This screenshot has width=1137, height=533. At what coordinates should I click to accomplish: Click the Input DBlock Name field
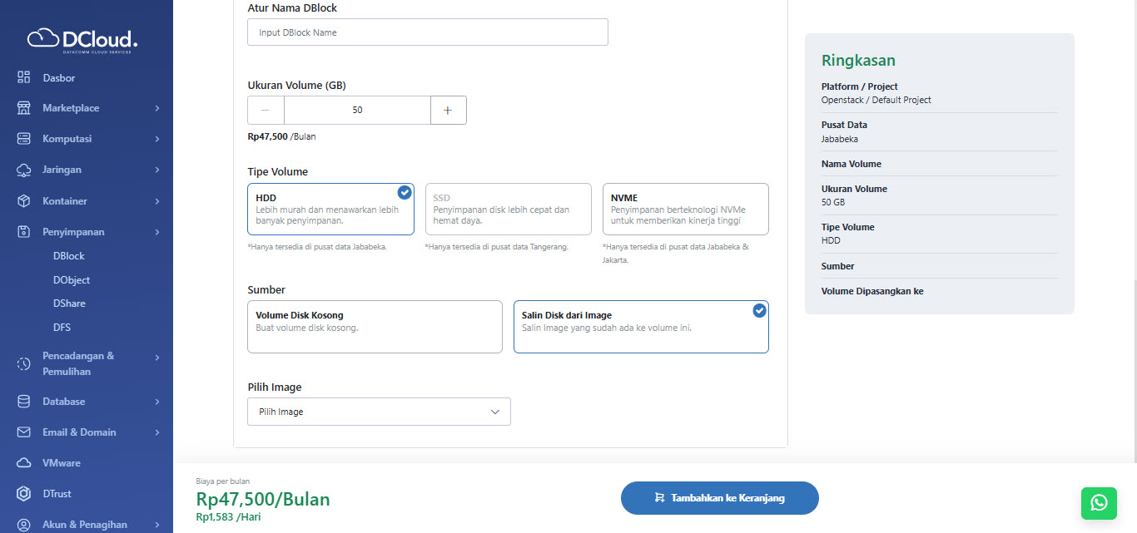click(x=428, y=32)
